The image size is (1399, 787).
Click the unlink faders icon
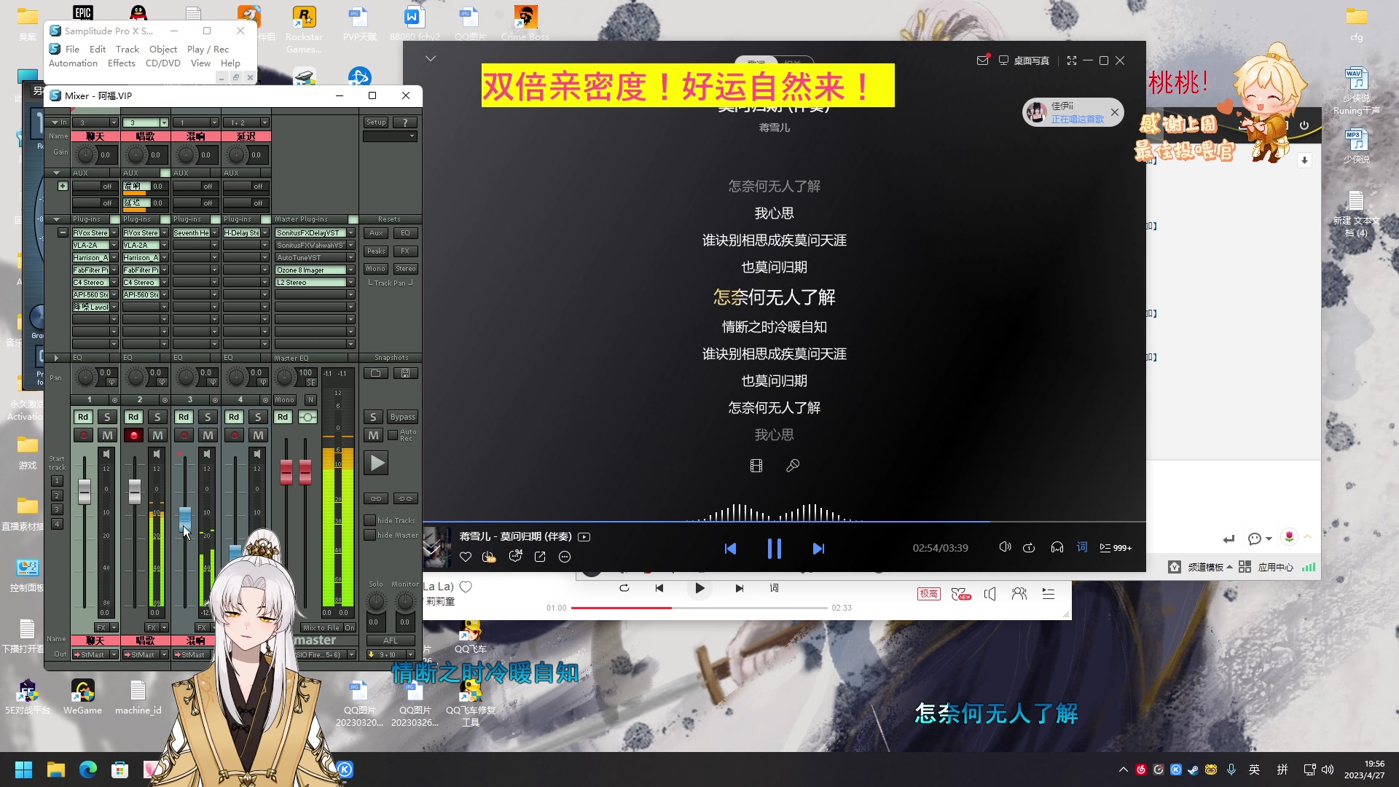405,498
